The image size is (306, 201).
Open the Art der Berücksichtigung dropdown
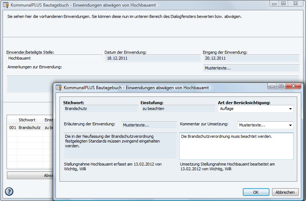point(290,109)
